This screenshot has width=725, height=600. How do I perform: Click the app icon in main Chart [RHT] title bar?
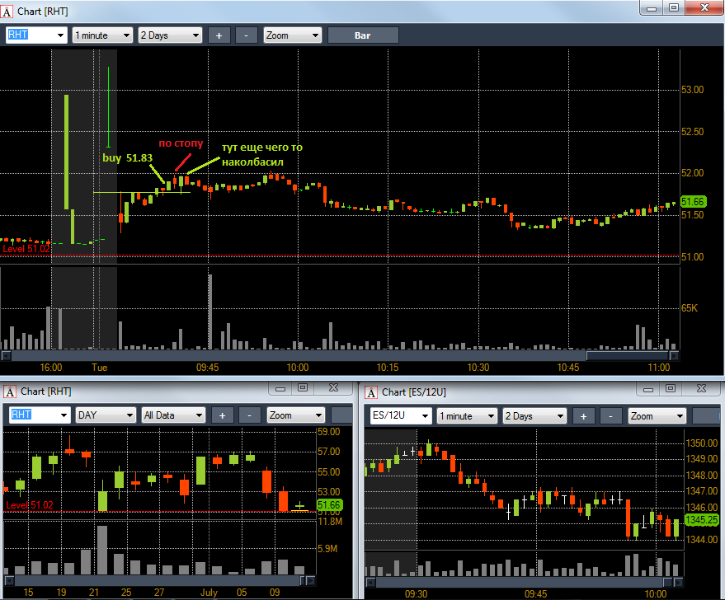(7, 12)
